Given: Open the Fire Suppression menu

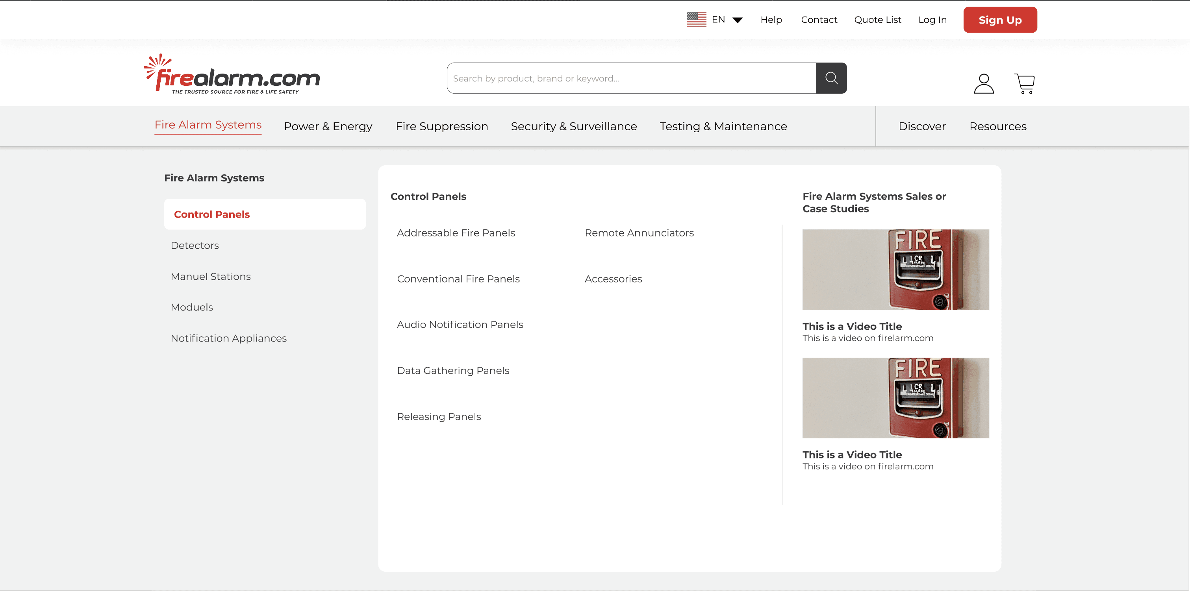Looking at the screenshot, I should click(441, 126).
